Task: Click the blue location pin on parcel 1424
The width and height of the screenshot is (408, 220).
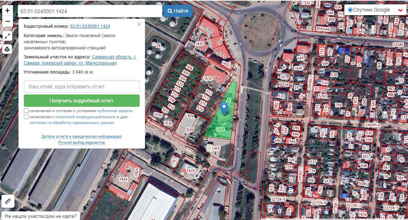Action: click(x=224, y=109)
